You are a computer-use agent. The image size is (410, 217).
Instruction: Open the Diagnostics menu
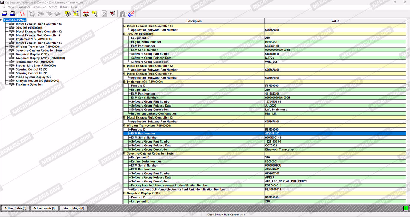pyautogui.click(x=23, y=7)
